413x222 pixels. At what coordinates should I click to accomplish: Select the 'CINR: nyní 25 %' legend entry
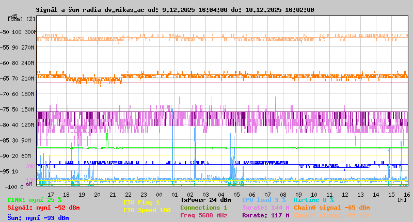click(35, 200)
